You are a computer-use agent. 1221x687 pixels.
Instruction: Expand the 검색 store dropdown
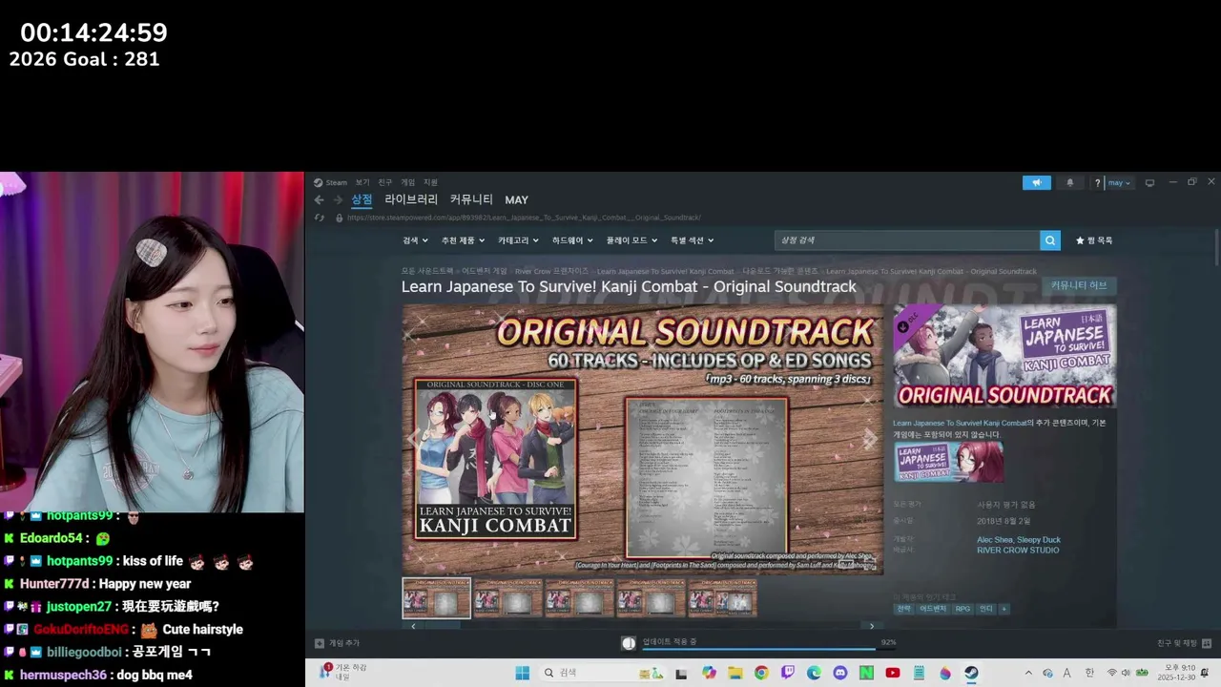[x=415, y=240]
